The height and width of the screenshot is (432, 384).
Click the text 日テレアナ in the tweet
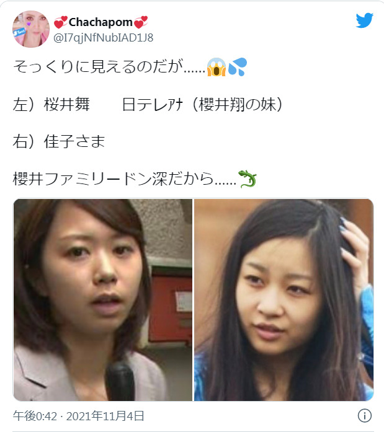click(153, 104)
